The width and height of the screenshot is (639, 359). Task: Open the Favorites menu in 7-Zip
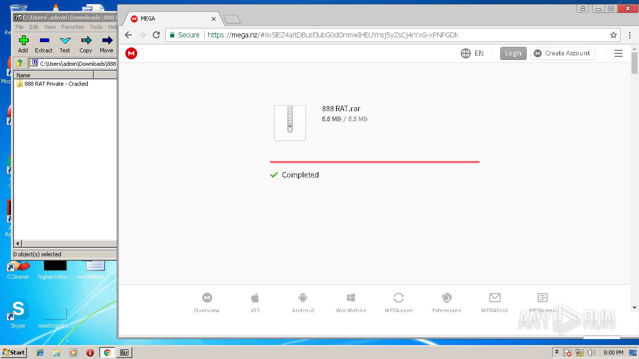(x=73, y=27)
